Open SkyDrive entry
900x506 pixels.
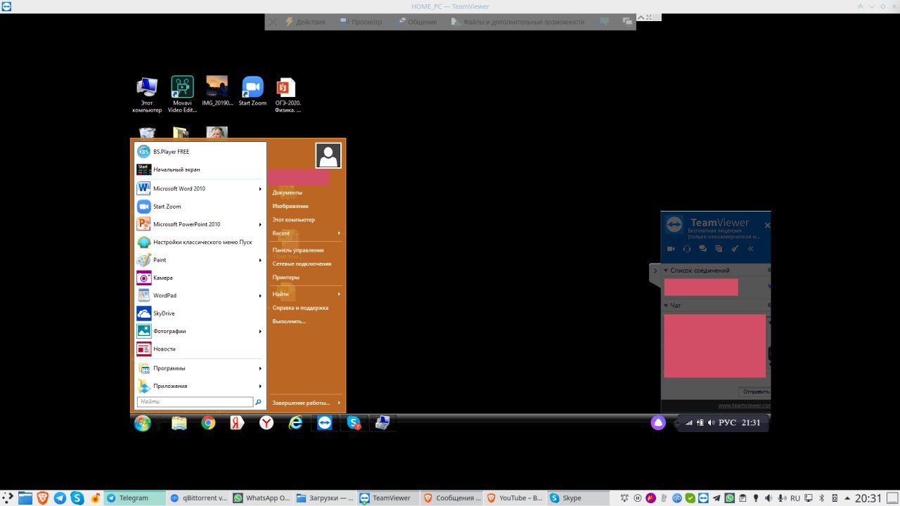199,313
